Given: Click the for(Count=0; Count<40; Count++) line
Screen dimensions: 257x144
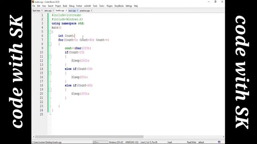Looking at the screenshot, I should point(84,40).
